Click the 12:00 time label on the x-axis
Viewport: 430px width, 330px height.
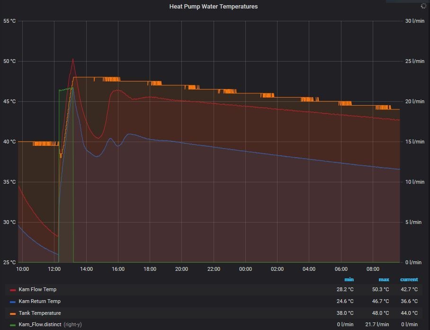[54, 269]
